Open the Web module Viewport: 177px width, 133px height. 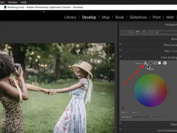[x=170, y=17]
